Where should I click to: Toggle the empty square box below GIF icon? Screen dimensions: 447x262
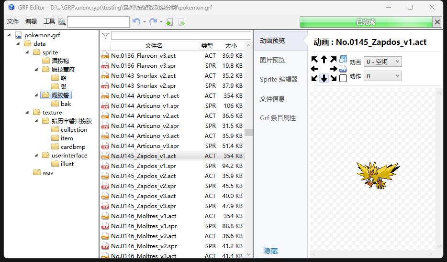pos(343,78)
